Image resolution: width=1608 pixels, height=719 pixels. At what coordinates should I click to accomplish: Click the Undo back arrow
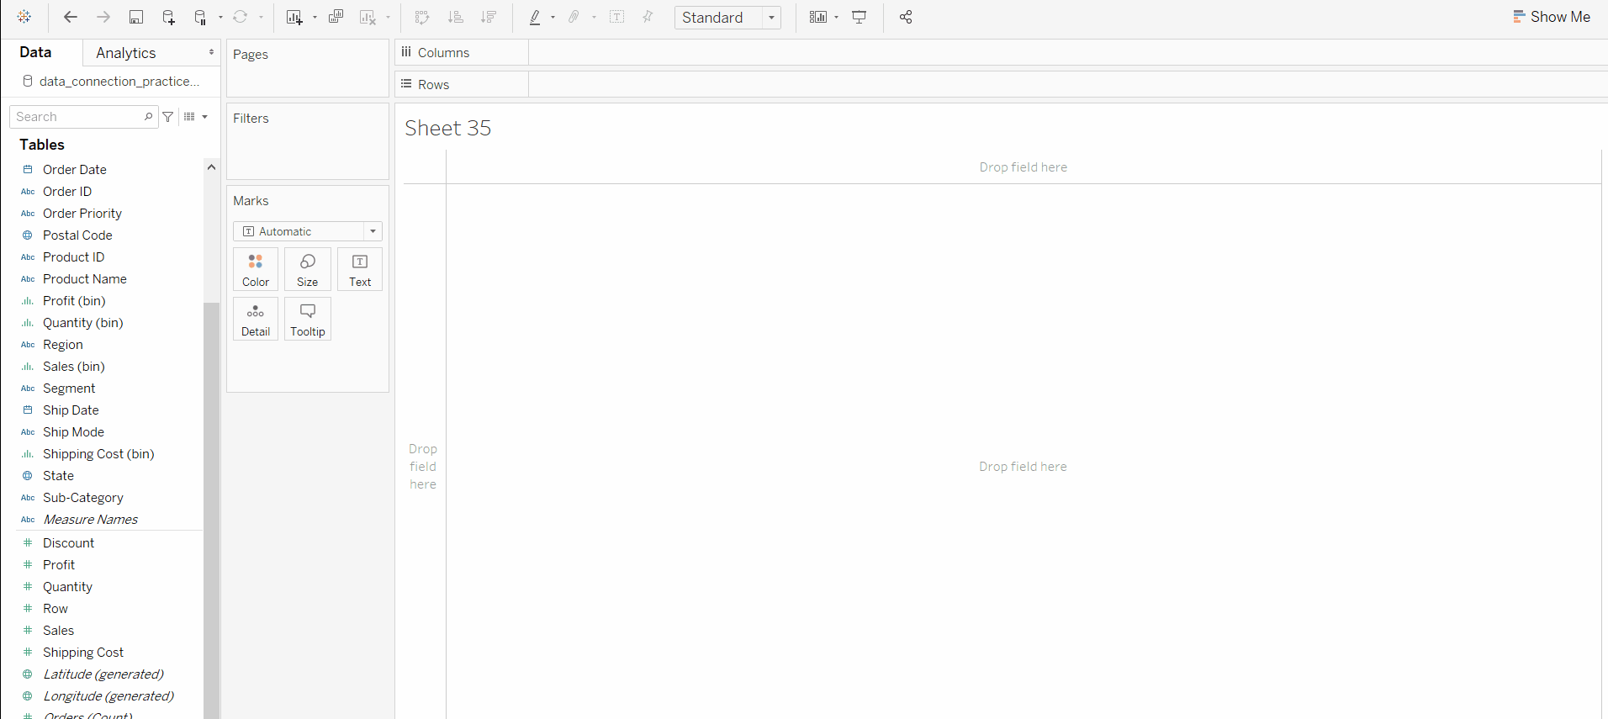pos(71,17)
